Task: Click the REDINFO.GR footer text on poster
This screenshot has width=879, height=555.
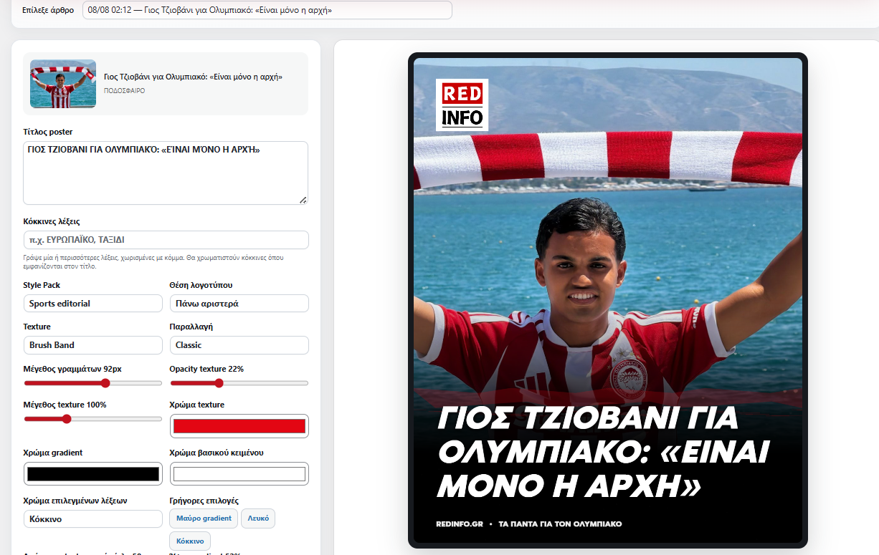Action: click(459, 524)
